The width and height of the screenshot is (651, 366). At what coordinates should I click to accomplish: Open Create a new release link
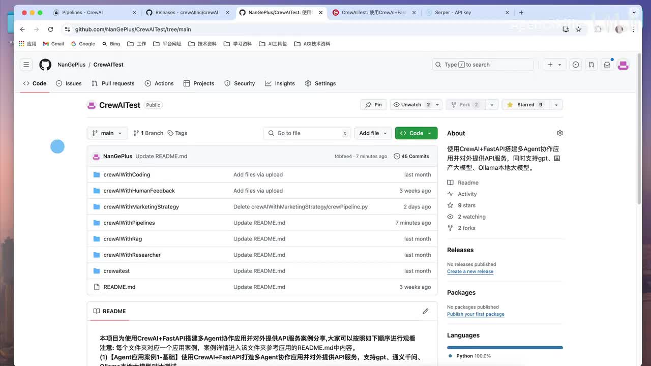click(x=470, y=271)
